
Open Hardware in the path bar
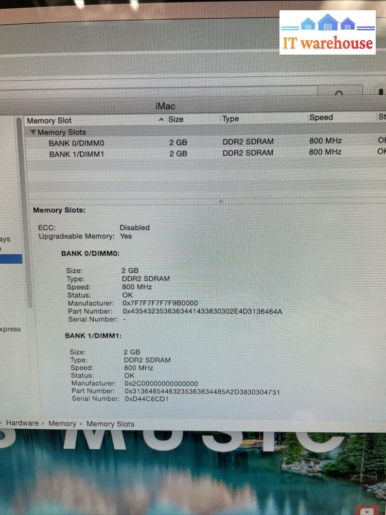pyautogui.click(x=22, y=423)
